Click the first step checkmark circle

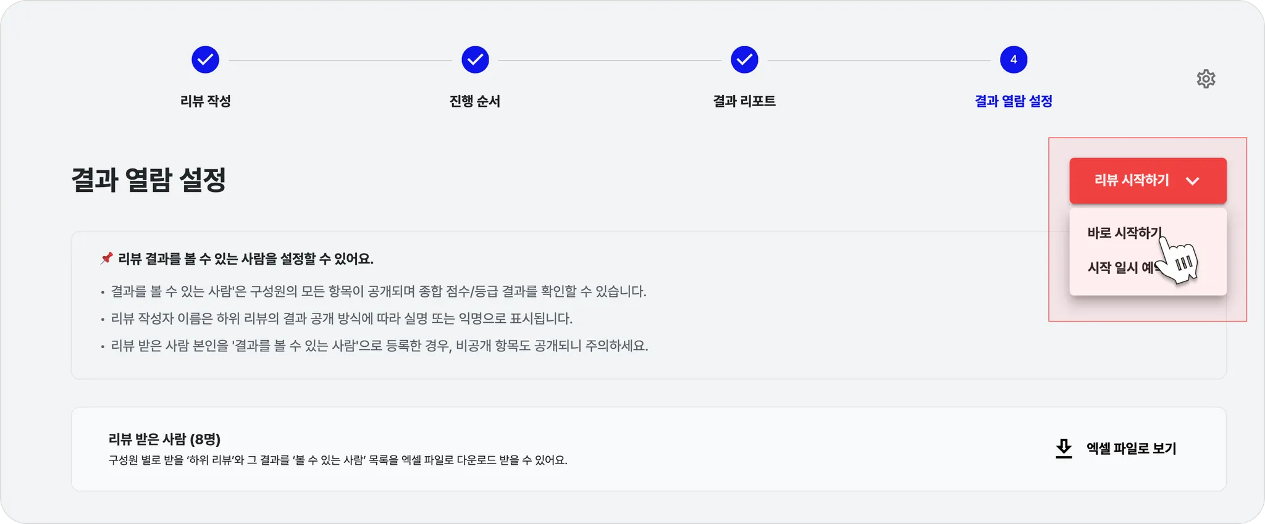(205, 60)
